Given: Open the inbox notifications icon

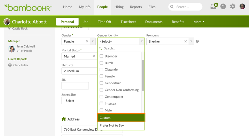Looking at the screenshot, I should (214, 7).
